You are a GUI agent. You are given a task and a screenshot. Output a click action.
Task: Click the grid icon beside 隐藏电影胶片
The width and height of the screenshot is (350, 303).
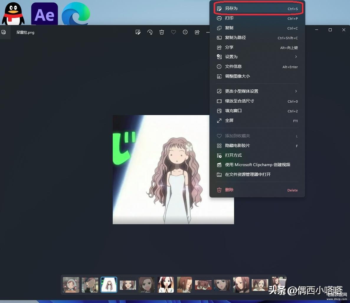point(219,146)
